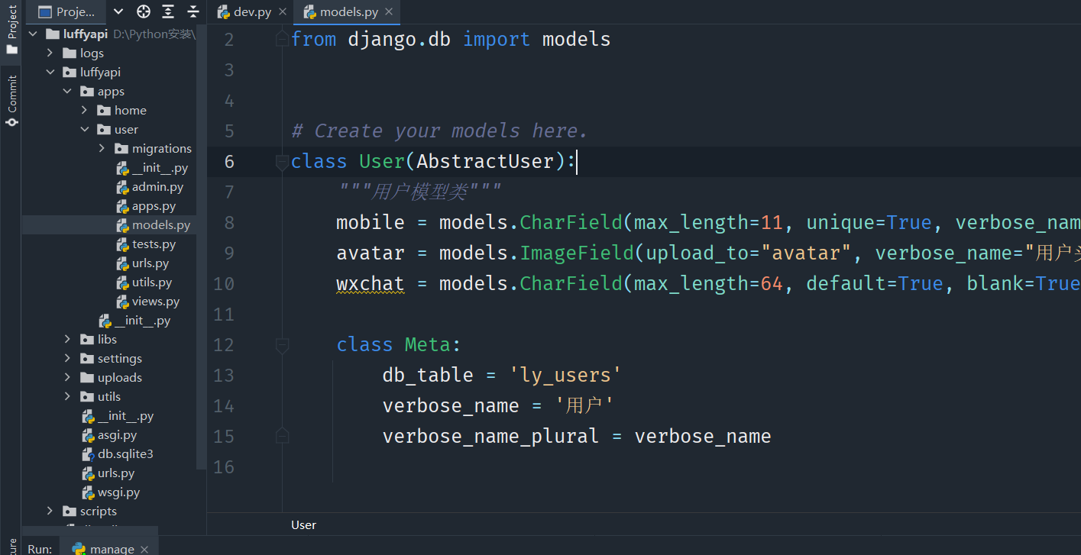The height and width of the screenshot is (555, 1081).
Task: Click User in the editor breadcrumb bar
Action: point(303,524)
